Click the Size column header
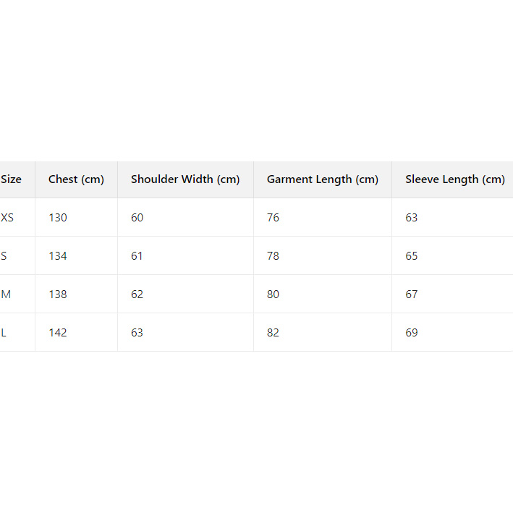Viewport: 513px width, 513px height. point(12,179)
